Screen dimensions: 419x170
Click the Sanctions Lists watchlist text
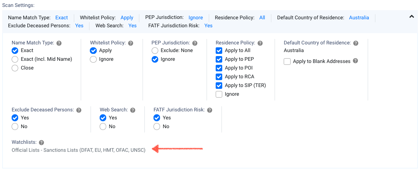79,150
